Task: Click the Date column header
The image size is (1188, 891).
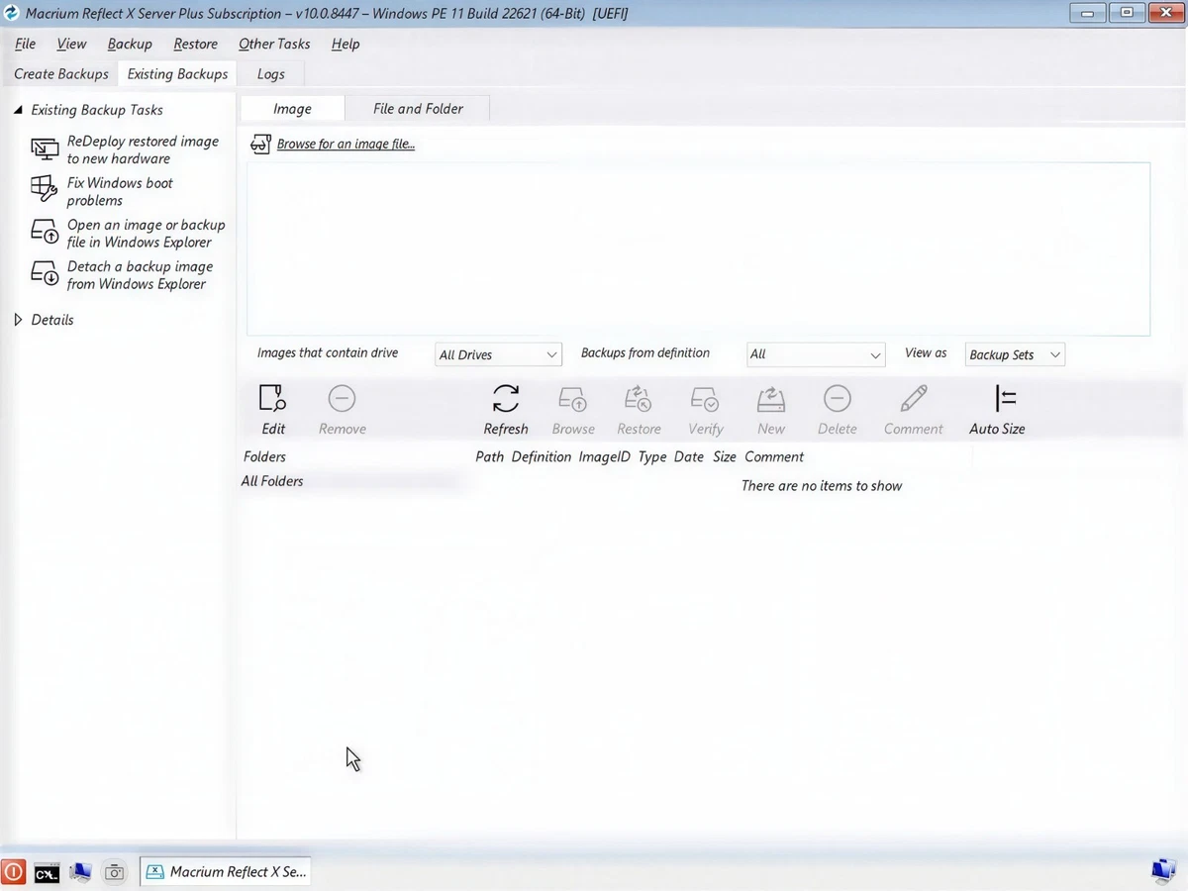Action: point(688,456)
